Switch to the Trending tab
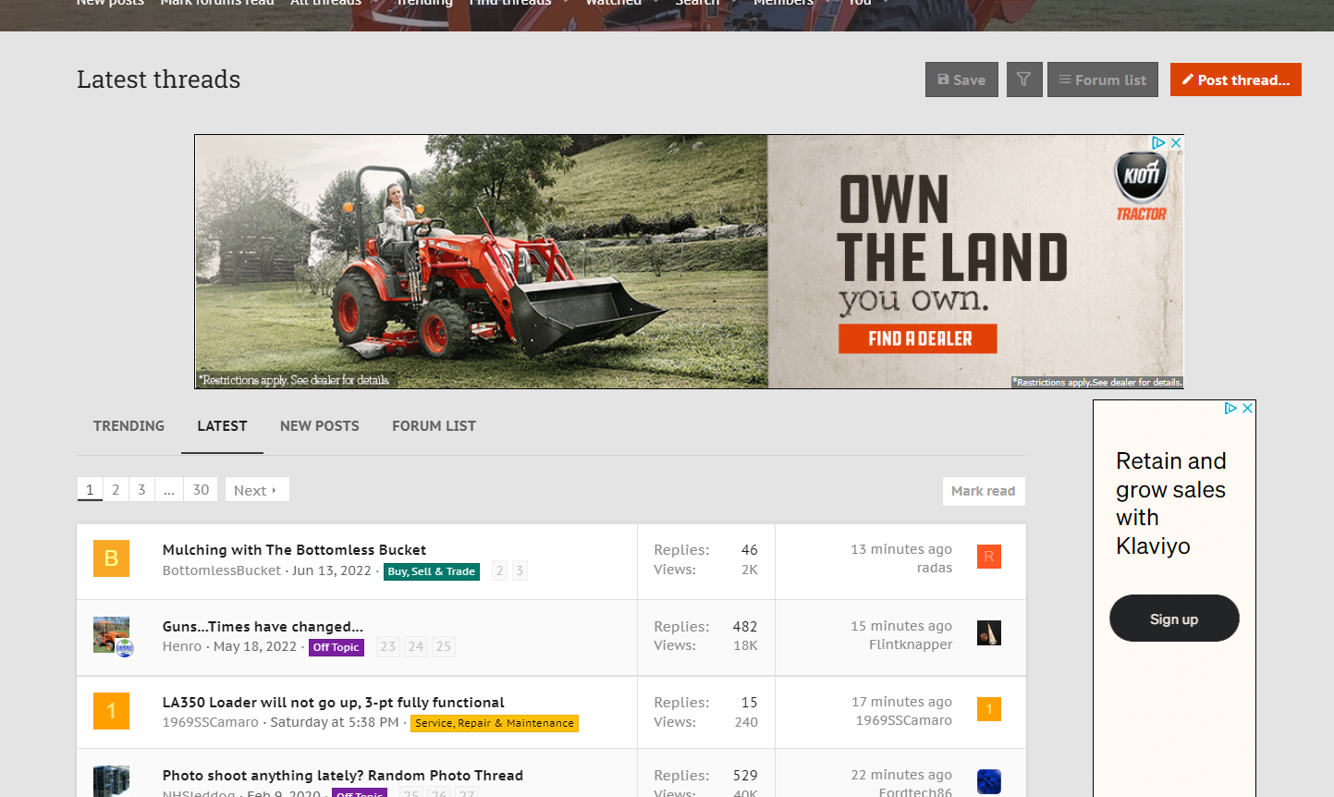Screen dimensions: 1334x797 point(129,426)
